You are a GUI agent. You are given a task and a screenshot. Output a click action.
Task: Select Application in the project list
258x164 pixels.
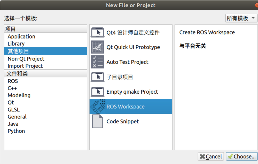[x=21, y=37]
